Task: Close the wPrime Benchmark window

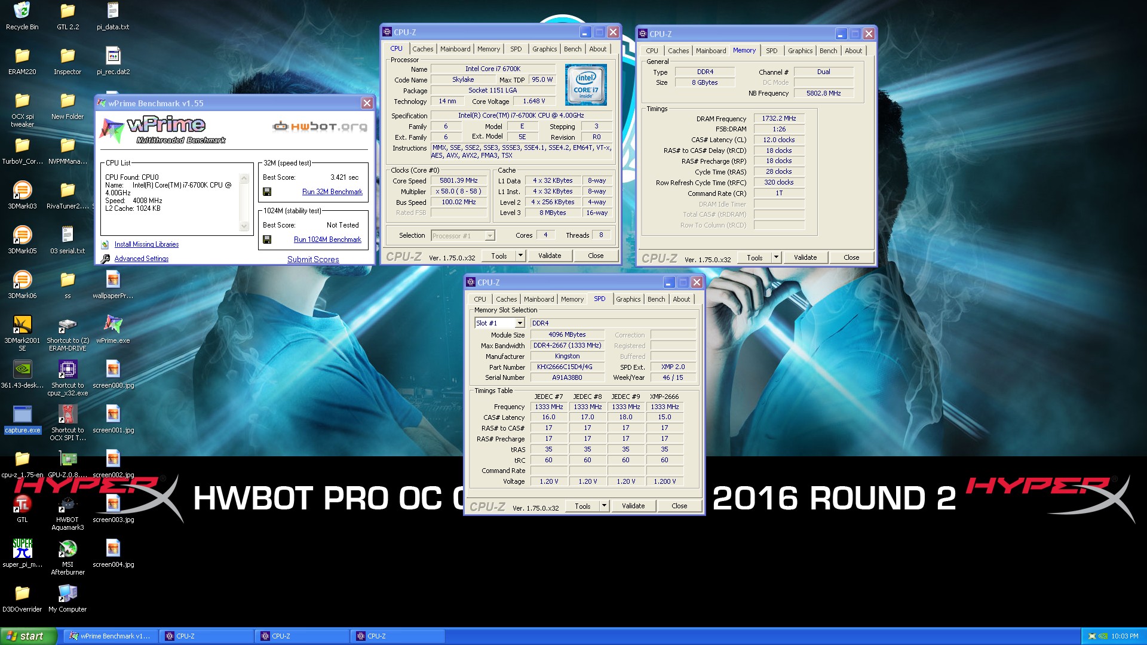Action: click(367, 103)
